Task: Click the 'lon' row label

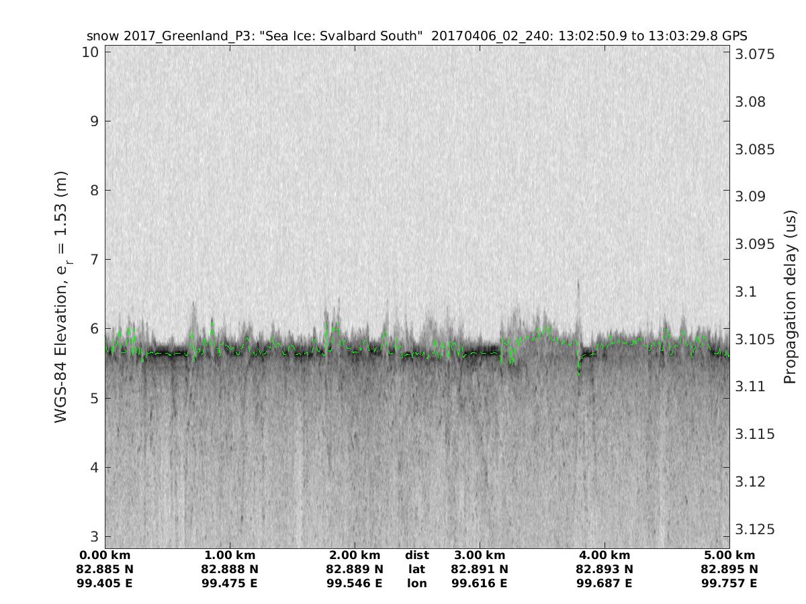Action: [417, 583]
